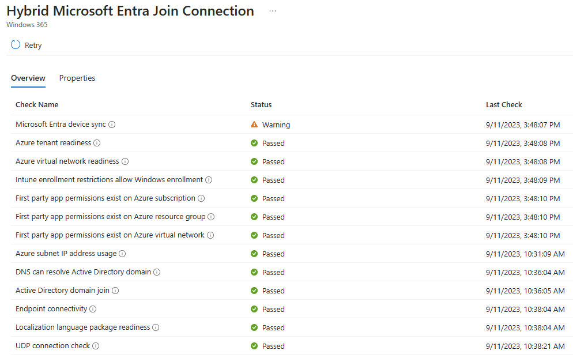The width and height of the screenshot is (573, 358).
Task: Click info icon next to Active Directory domain join
Action: pos(115,291)
